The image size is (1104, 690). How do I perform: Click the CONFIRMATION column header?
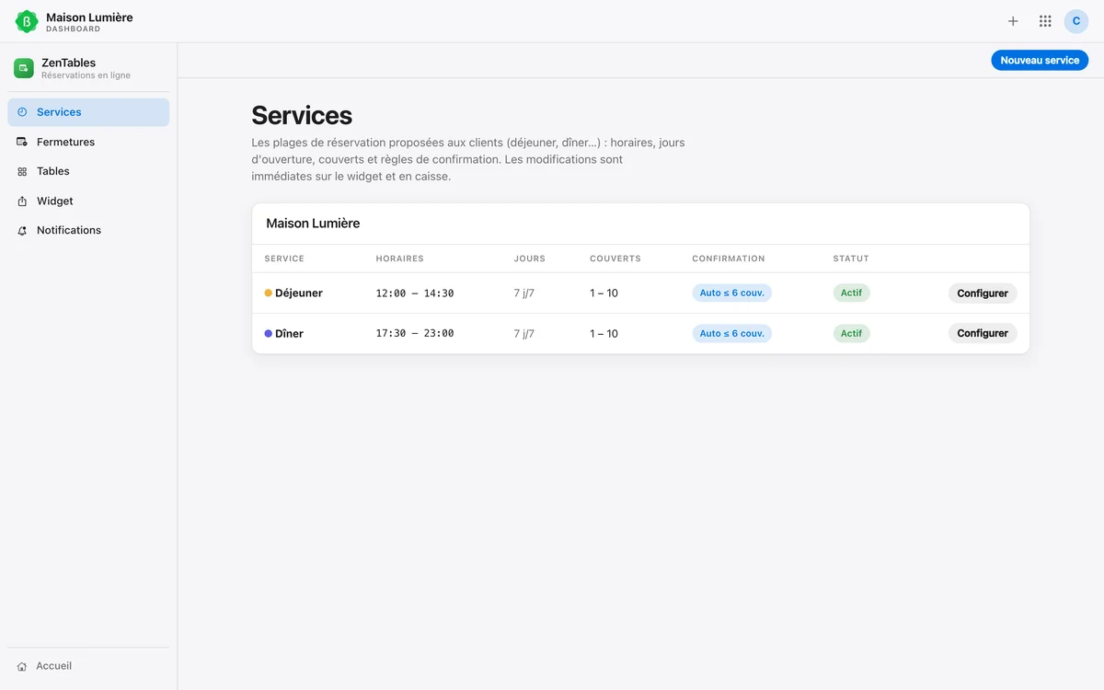click(729, 259)
